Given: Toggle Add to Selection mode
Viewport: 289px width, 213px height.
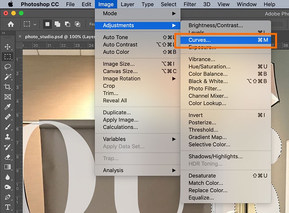Looking at the screenshot, I should 57,24.
